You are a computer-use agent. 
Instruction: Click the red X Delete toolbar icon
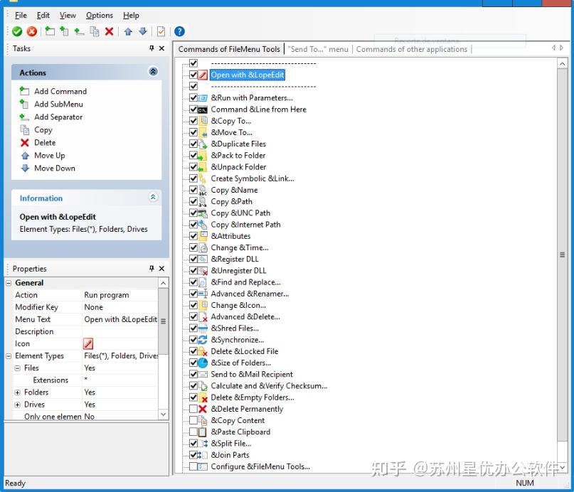pos(109,31)
